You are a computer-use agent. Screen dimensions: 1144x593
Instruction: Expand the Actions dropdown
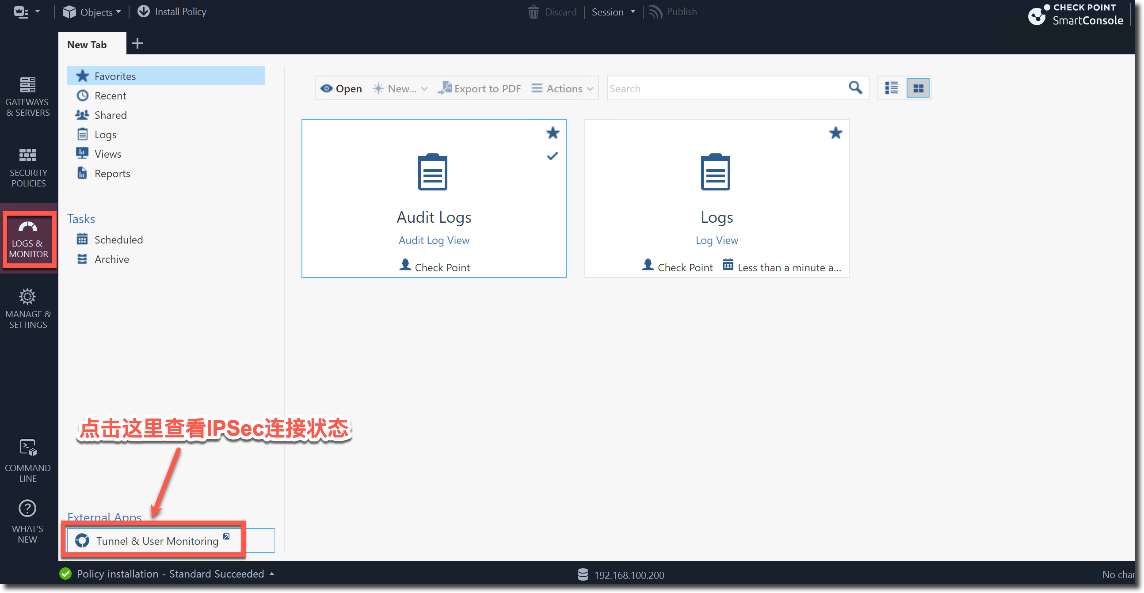(x=562, y=88)
